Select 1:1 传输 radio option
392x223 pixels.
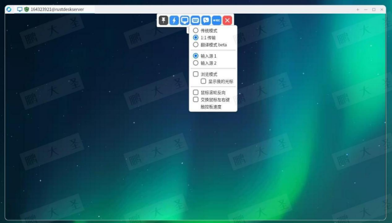(196, 38)
